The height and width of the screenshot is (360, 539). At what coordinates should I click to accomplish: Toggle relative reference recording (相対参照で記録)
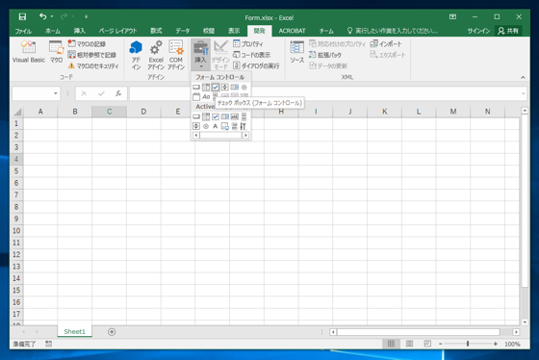pos(91,55)
